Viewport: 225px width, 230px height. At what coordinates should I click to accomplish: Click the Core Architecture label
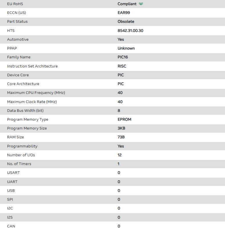pos(23,84)
